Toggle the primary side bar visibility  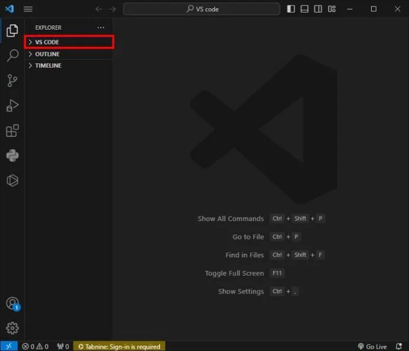(x=291, y=9)
